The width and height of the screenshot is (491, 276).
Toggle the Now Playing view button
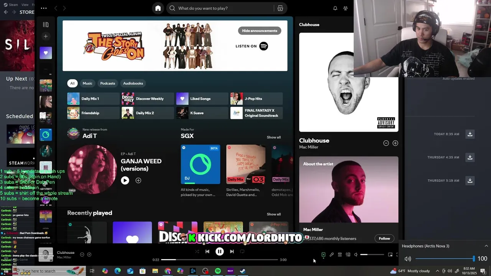coord(323,255)
